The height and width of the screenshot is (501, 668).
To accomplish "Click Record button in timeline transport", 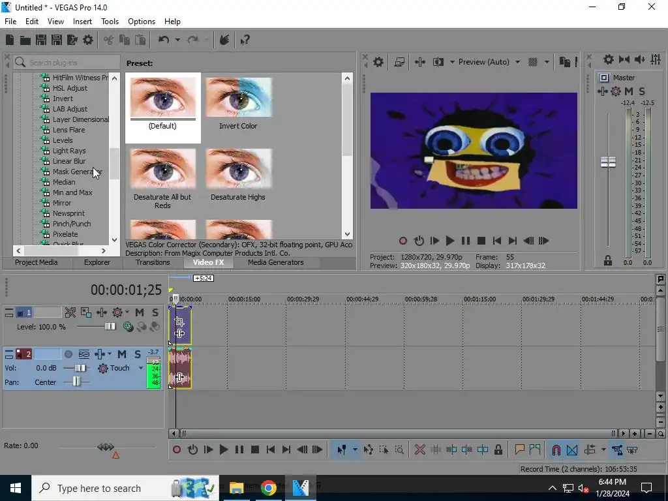I will [x=176, y=450].
